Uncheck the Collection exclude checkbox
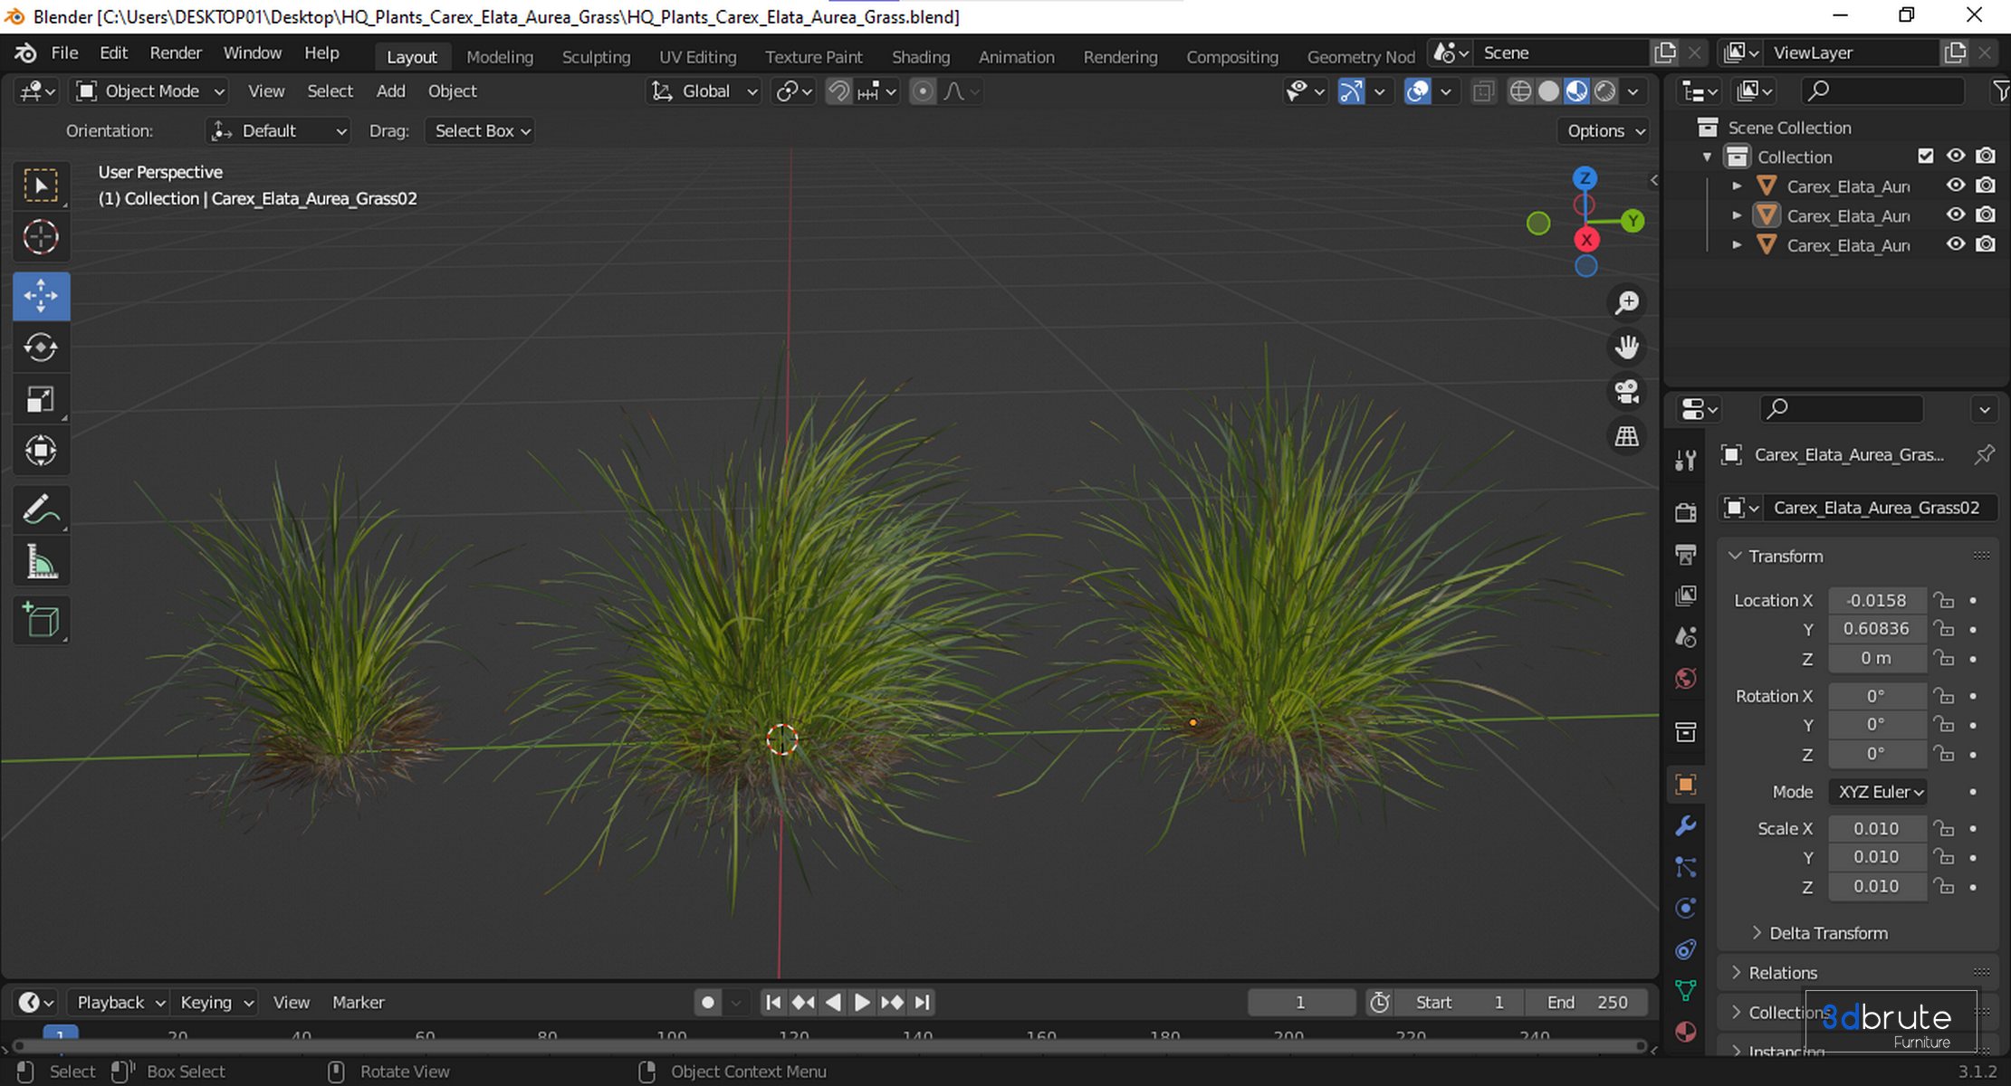This screenshot has width=2011, height=1086. 1925,156
